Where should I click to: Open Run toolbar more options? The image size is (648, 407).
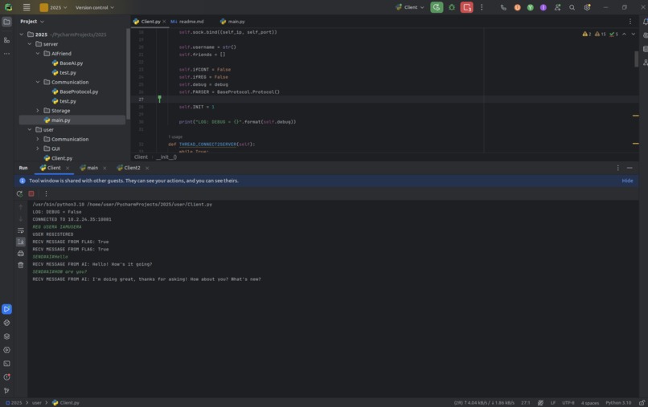point(46,193)
